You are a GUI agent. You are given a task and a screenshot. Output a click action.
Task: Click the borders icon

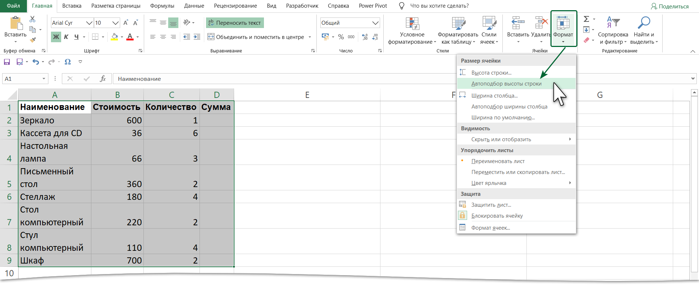95,37
